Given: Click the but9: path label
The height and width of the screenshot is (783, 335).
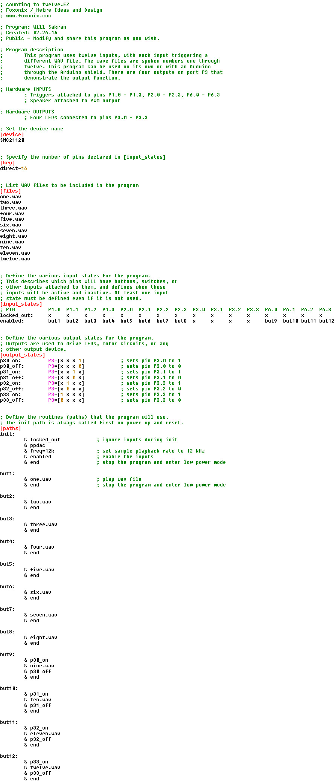Looking at the screenshot, I should point(8,655).
